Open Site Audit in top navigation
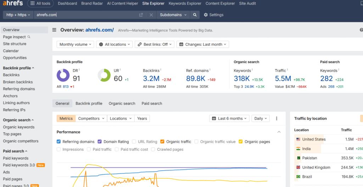 [x=247, y=4]
